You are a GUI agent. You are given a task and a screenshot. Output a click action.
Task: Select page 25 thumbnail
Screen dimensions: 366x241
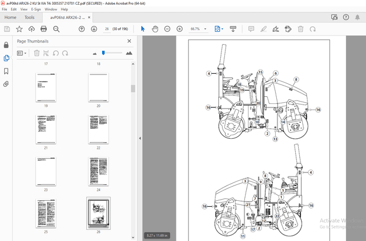pos(46,213)
